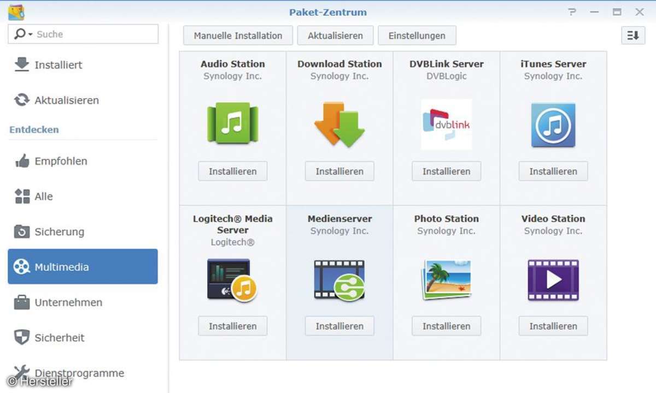Install the iTunes Server package
The image size is (656, 393).
point(553,171)
